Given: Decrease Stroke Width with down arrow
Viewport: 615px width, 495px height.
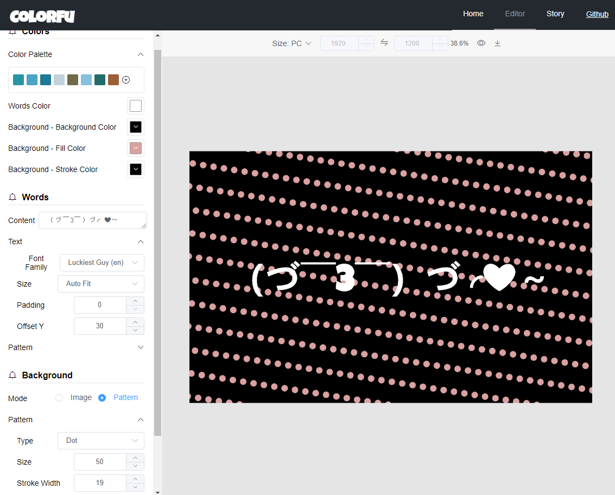Looking at the screenshot, I should tap(135, 487).
